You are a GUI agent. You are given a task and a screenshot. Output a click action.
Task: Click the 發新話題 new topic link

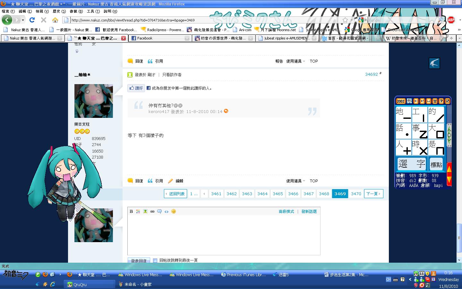pos(309,211)
